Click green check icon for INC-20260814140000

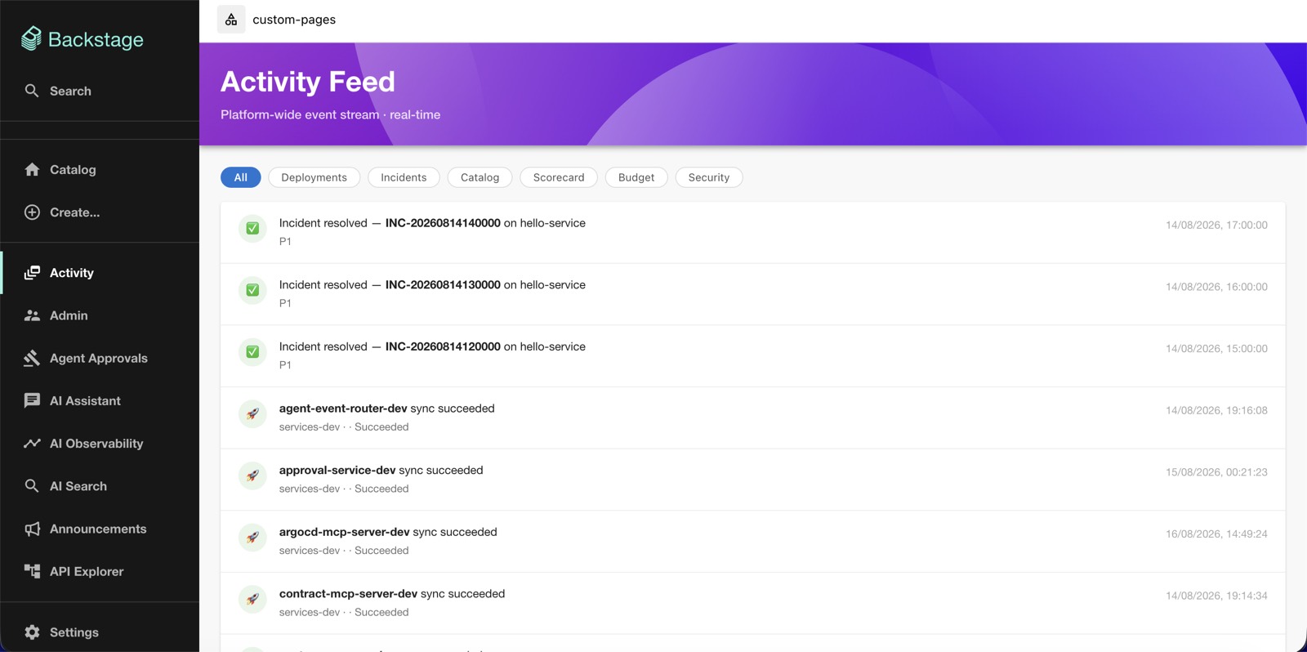coord(252,228)
